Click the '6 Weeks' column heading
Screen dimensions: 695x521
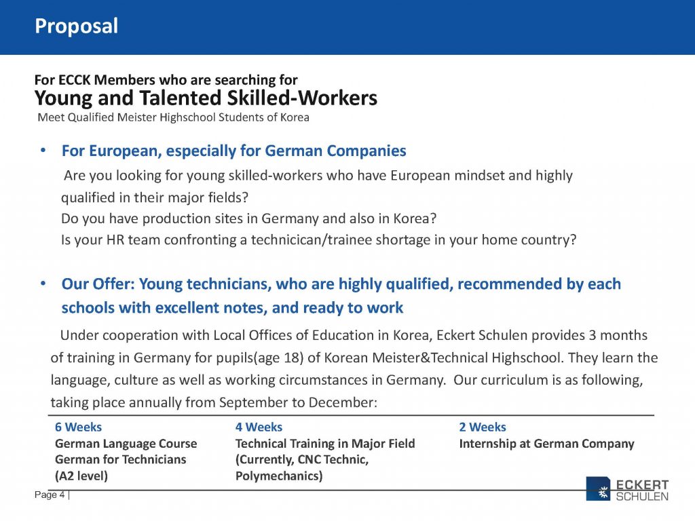click(x=78, y=427)
